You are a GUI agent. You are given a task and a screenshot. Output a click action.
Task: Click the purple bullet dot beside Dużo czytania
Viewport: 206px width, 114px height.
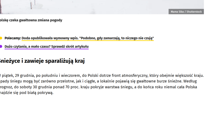[1, 46]
